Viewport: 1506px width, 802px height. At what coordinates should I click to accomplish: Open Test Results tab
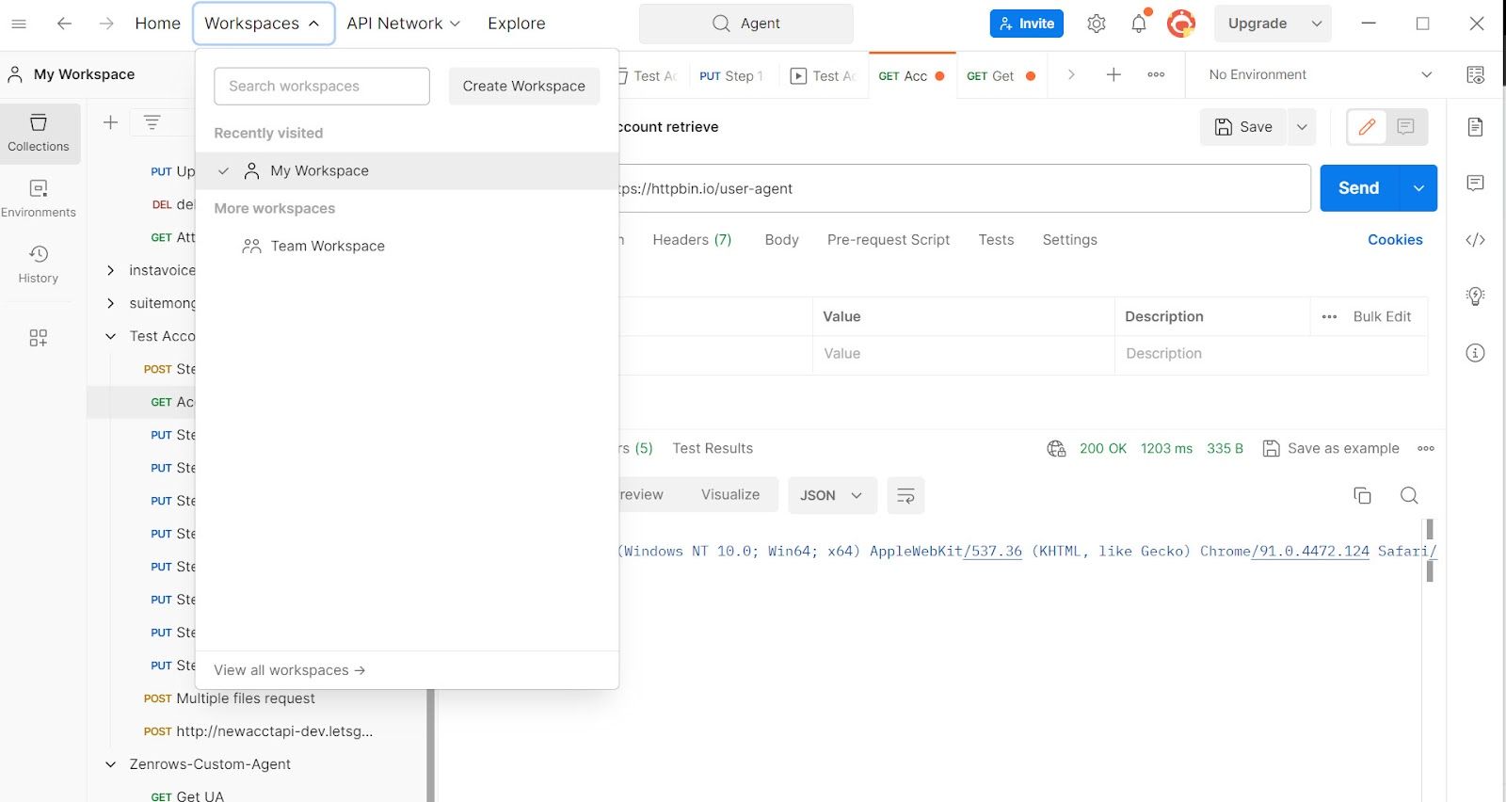pos(713,449)
